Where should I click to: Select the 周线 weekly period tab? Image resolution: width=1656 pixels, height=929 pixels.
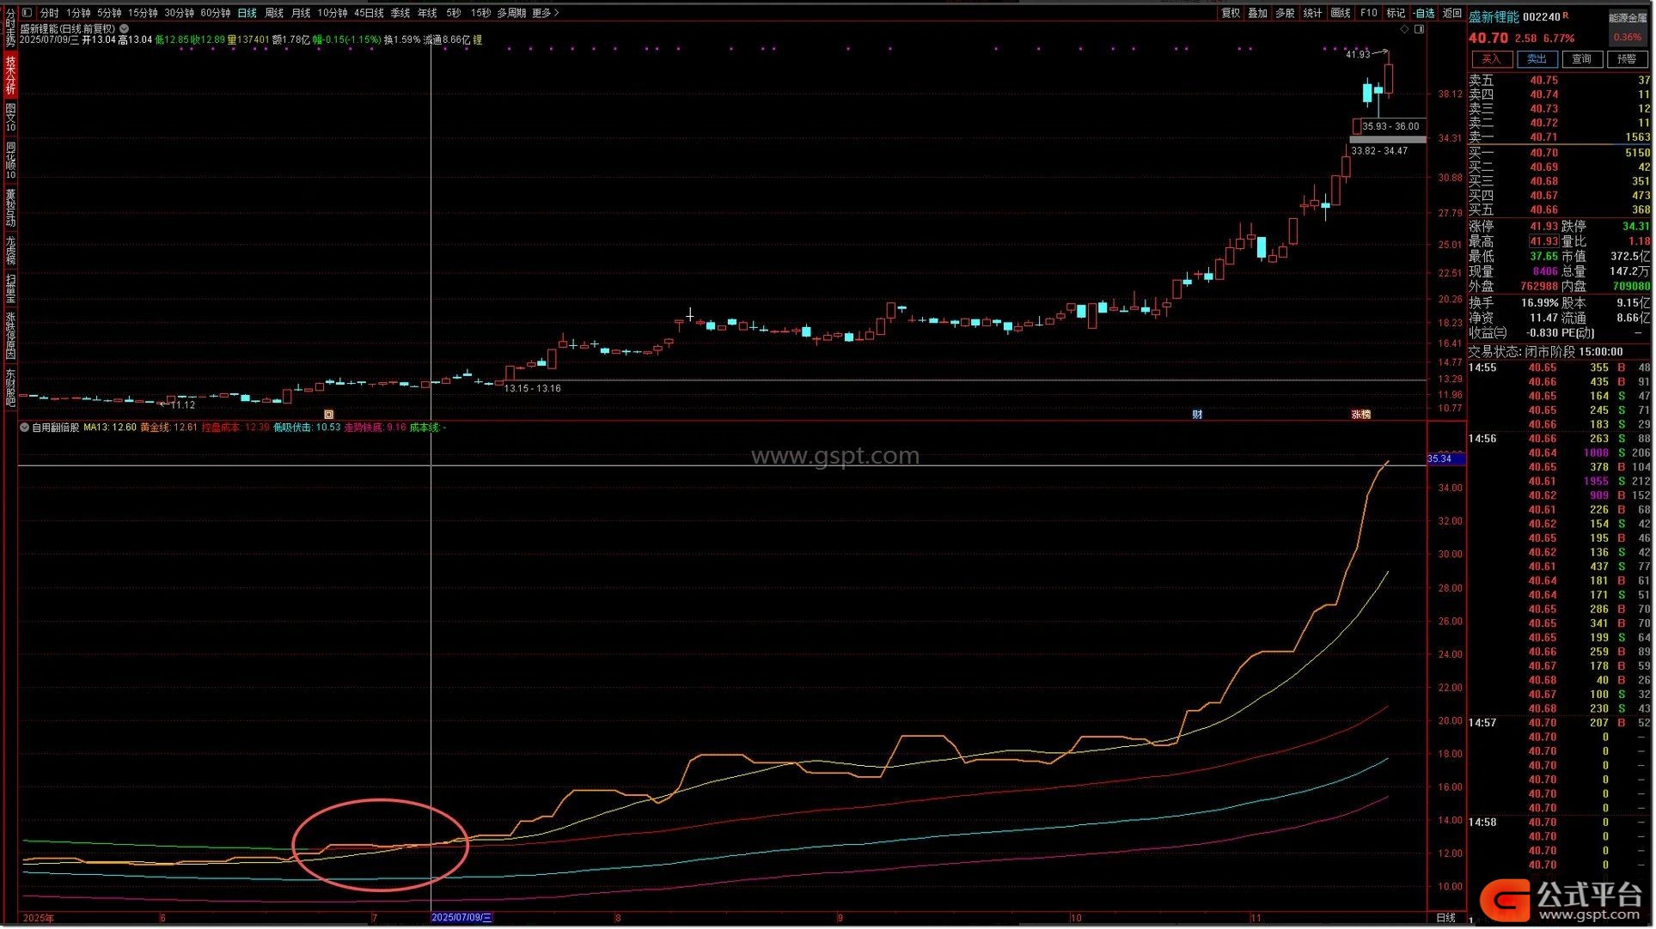pos(274,13)
